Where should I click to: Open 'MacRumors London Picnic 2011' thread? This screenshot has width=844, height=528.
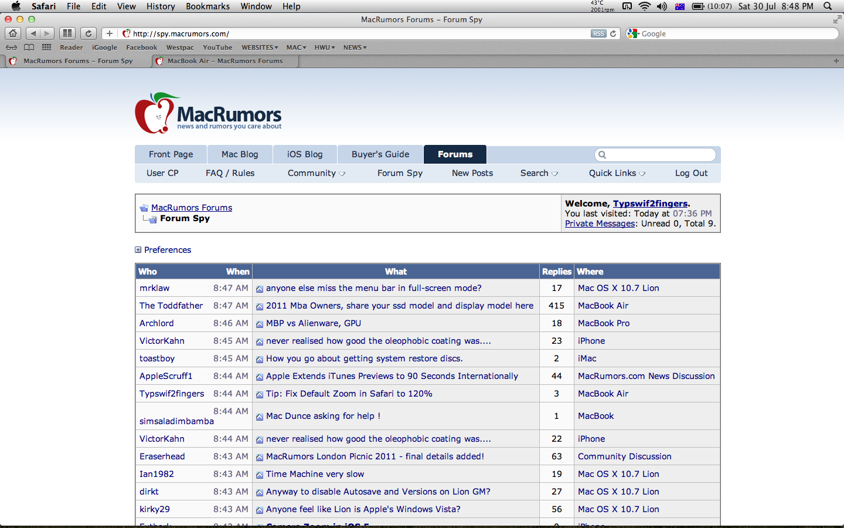(x=375, y=456)
